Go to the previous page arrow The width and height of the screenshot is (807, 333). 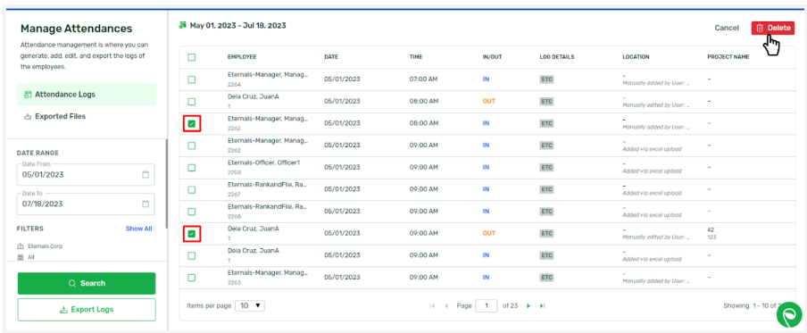(446, 305)
